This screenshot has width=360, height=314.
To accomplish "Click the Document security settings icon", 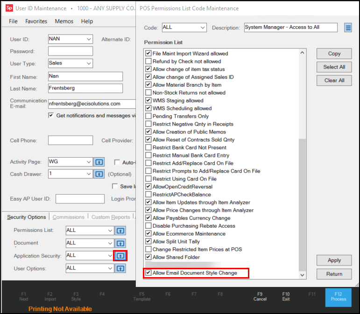I will [120, 243].
